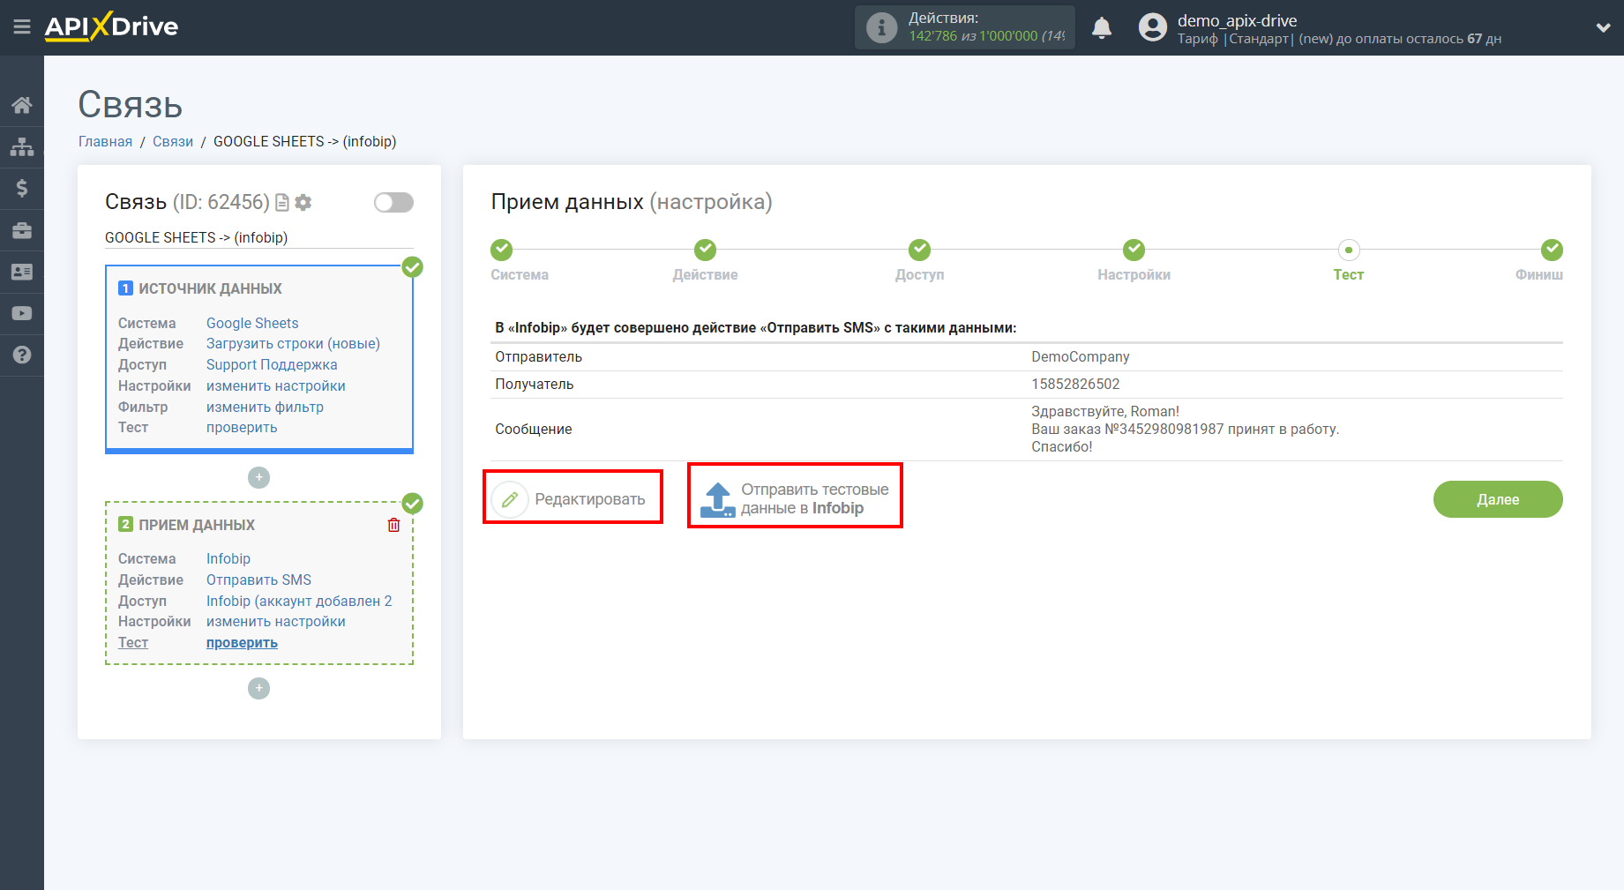Open the billing dollar sidebar icon

pos(22,188)
